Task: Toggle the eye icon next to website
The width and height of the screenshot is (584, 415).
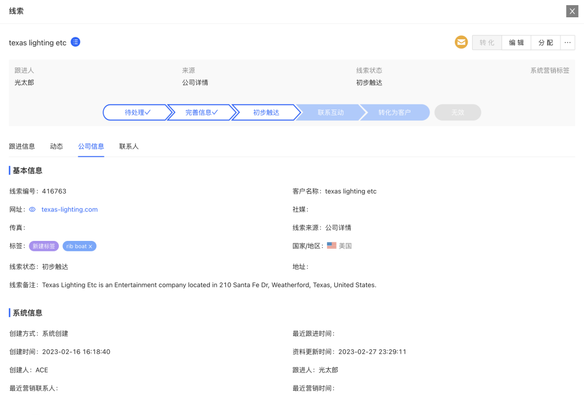Action: [32, 209]
